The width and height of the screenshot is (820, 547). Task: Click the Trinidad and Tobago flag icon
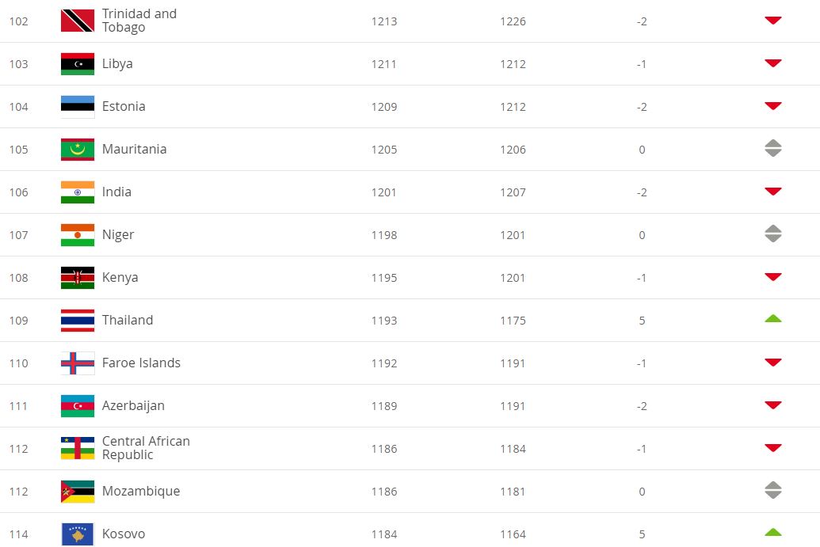coord(78,21)
